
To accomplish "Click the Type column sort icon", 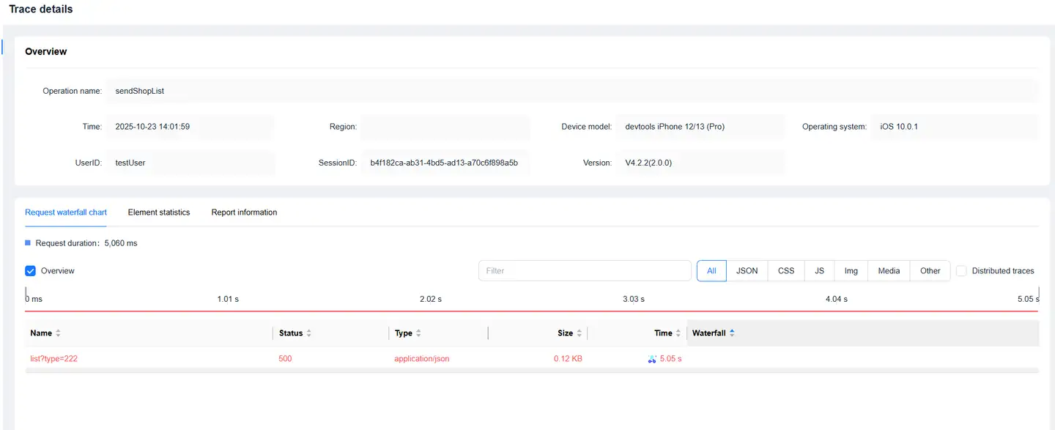I will [x=418, y=333].
